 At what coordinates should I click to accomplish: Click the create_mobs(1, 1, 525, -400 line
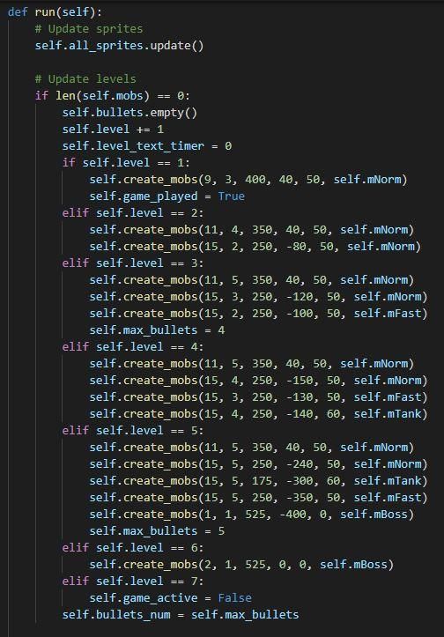click(x=252, y=514)
